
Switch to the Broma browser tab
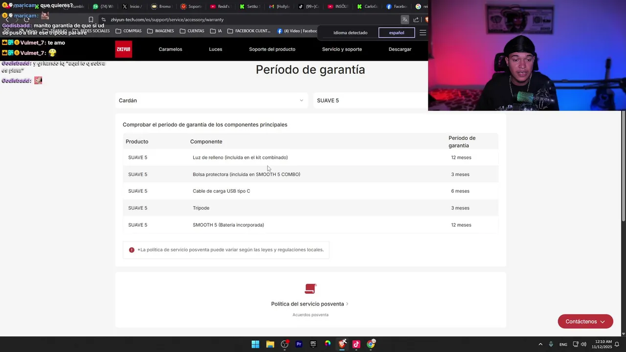point(161,6)
